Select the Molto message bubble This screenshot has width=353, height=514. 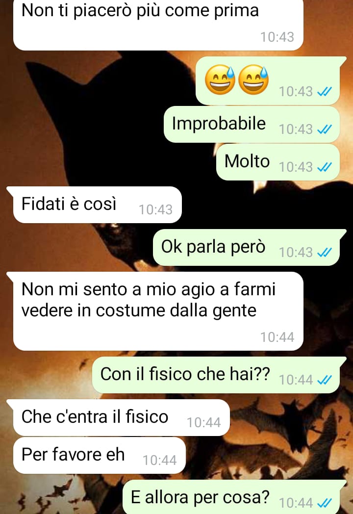click(278, 162)
